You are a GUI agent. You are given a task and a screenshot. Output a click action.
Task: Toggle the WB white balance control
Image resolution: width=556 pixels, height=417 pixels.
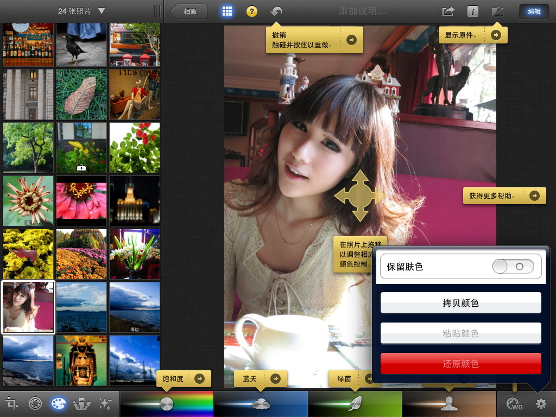click(515, 403)
